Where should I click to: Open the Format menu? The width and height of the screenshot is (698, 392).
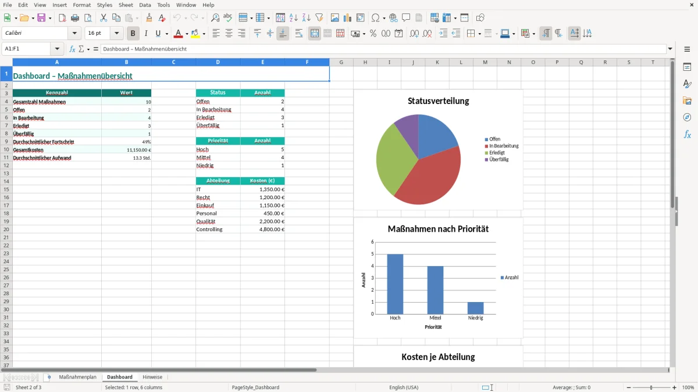coord(82,5)
